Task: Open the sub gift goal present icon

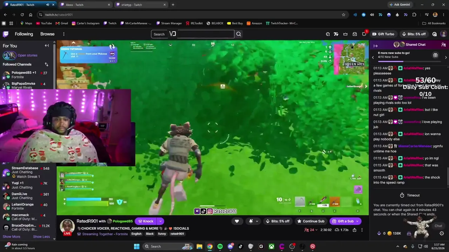Action: 435,55
